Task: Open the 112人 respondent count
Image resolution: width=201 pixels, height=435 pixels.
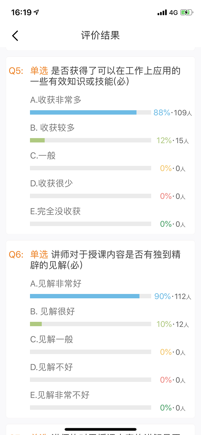Action: pyautogui.click(x=183, y=296)
